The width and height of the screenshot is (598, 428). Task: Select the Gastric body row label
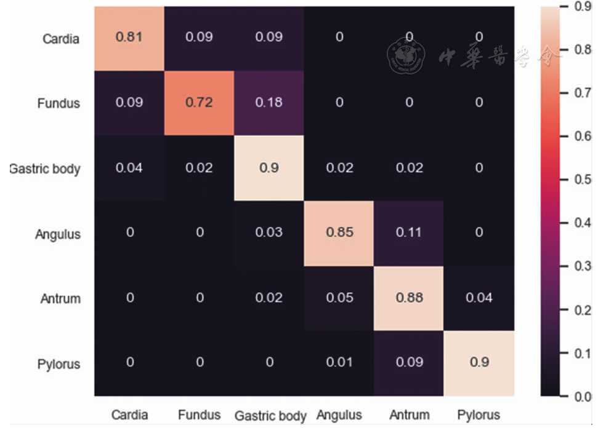pyautogui.click(x=45, y=168)
